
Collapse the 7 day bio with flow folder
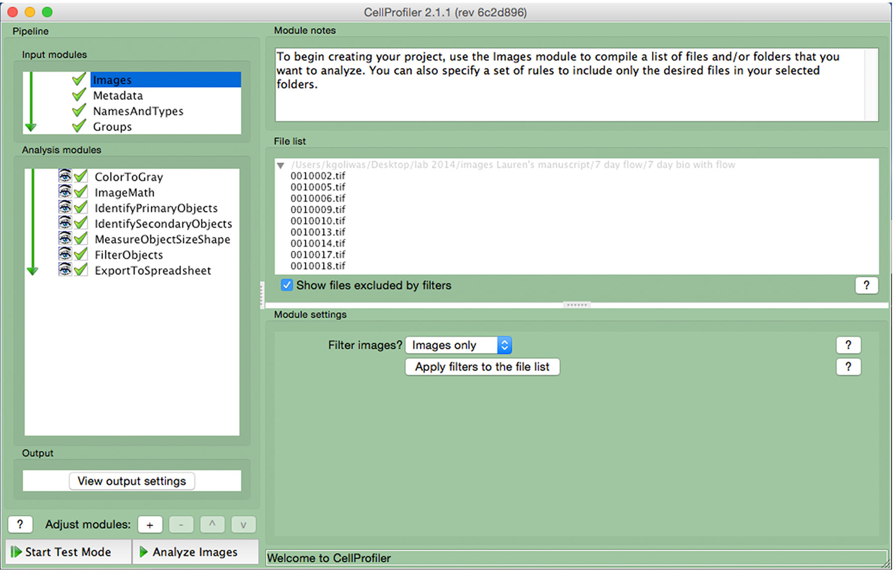281,165
